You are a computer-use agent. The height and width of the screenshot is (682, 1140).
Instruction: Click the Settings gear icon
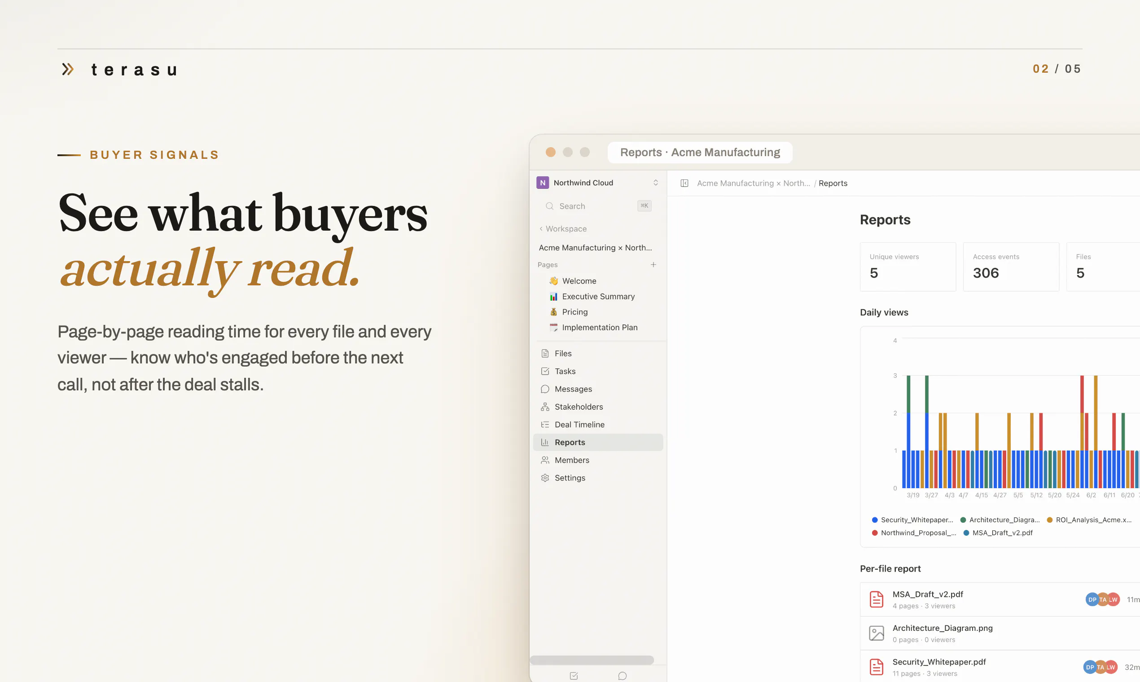[545, 478]
